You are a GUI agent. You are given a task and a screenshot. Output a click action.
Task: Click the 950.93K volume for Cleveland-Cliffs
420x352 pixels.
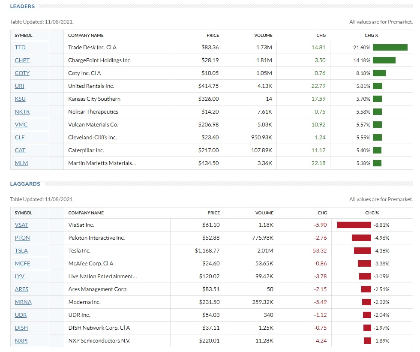pyautogui.click(x=262, y=138)
